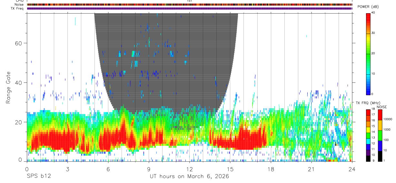This screenshot has height=183, width=396.
Task: Click the power scale value 40
Action: (373, 13)
